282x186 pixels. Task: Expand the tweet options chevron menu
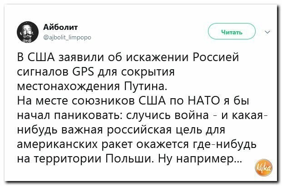(x=267, y=32)
